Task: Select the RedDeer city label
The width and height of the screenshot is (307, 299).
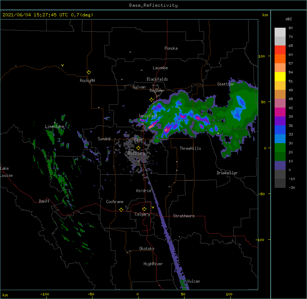Action: point(157,91)
